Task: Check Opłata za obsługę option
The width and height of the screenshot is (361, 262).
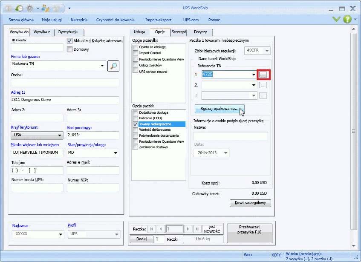Action: (x=136, y=47)
